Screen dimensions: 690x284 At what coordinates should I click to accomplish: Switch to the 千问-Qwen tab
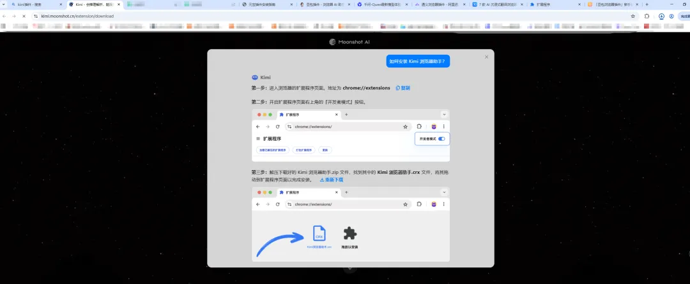[383, 4]
